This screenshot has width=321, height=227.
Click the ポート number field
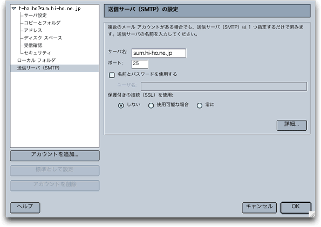(140, 64)
